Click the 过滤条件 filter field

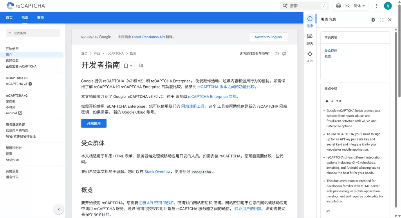pyautogui.click(x=33, y=33)
